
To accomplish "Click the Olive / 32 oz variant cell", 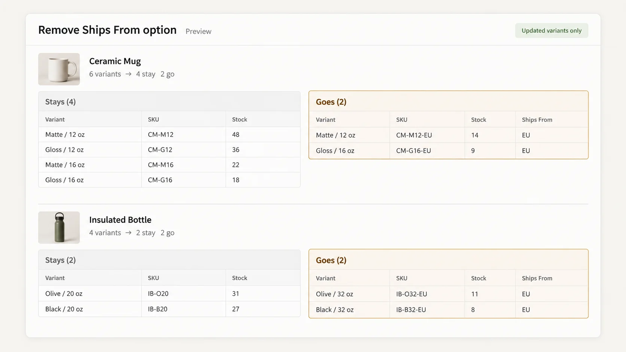I will [349, 294].
